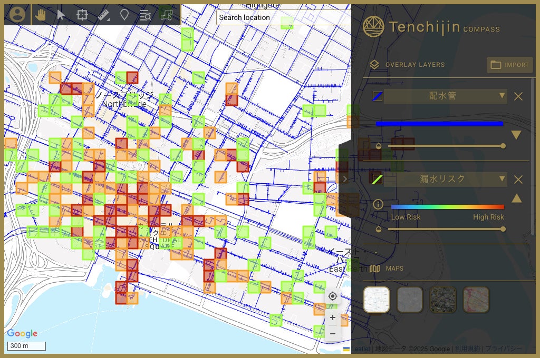Viewport: 540px width, 358px height.
Task: Open the 配水管 layer dropdown
Action: [446, 96]
